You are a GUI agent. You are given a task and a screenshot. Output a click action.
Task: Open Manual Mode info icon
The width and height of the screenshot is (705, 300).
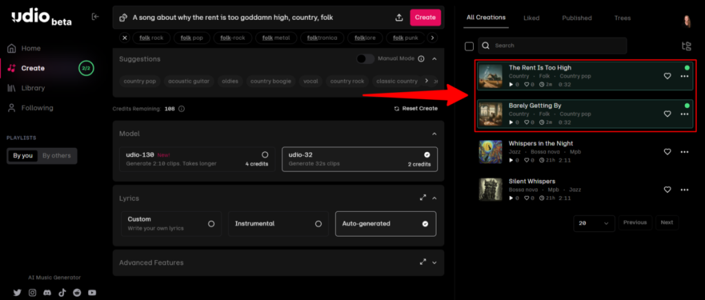[421, 59]
